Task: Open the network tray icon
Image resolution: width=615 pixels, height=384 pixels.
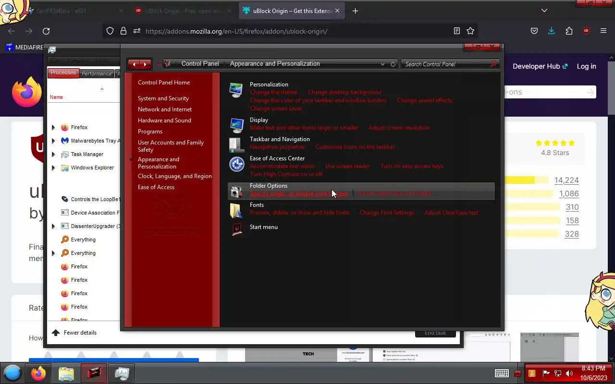Action: tap(558, 373)
